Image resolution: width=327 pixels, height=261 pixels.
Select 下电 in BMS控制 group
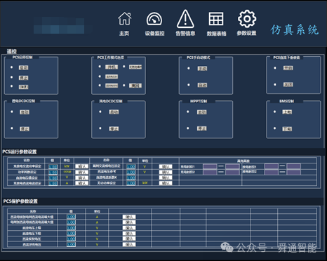[287, 128]
